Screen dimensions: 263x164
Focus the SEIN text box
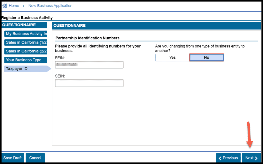[89, 83]
